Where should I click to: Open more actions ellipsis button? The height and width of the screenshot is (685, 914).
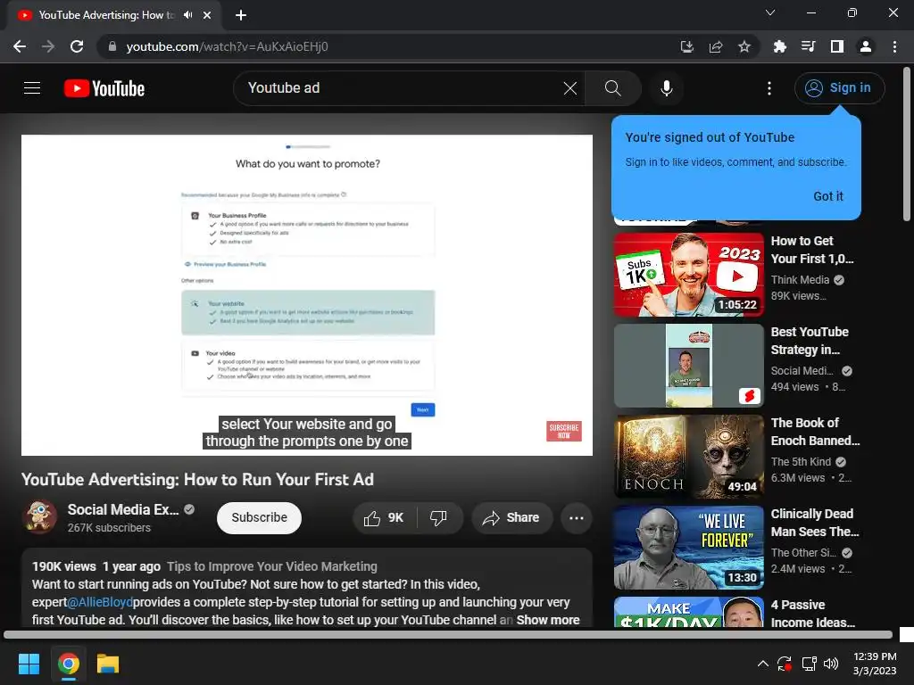click(x=577, y=518)
